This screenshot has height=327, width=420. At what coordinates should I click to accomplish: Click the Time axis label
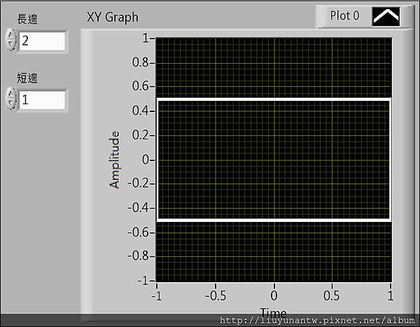tap(273, 312)
